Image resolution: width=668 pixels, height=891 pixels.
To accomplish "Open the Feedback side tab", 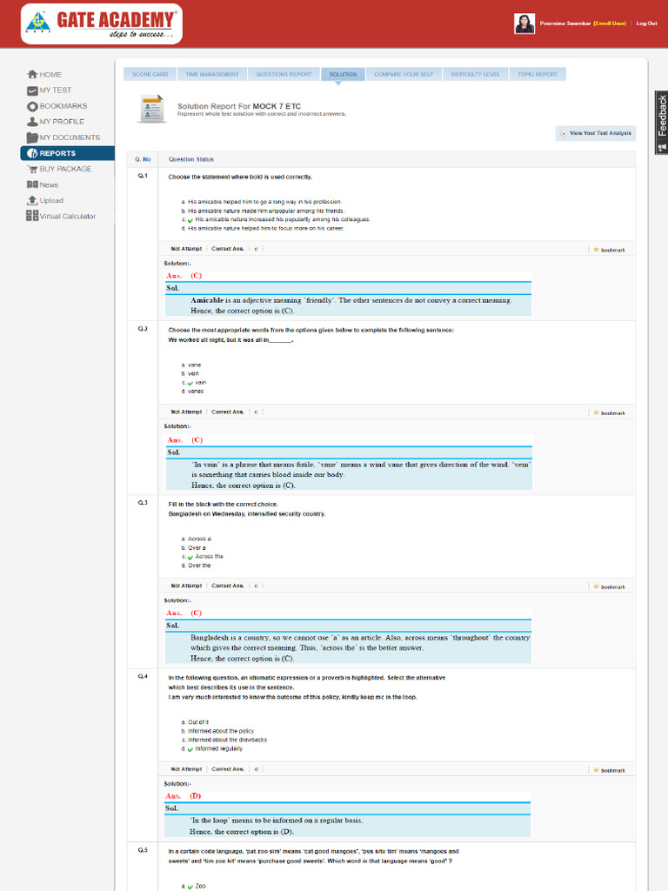I will point(661,122).
